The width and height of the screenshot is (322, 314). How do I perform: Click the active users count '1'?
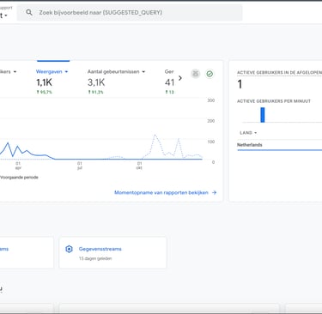click(240, 84)
